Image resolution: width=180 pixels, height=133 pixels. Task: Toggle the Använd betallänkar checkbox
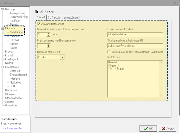point(39,24)
